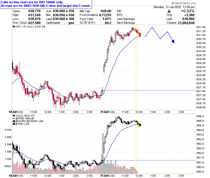Click the candlestick icon beside SPY (5 min)
This screenshot has height=178, width=210.
click(x=14, y=26)
